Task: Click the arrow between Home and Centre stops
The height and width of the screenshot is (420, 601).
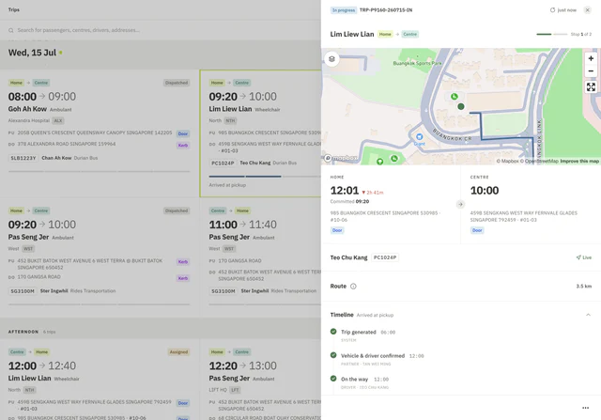Action: click(x=460, y=205)
